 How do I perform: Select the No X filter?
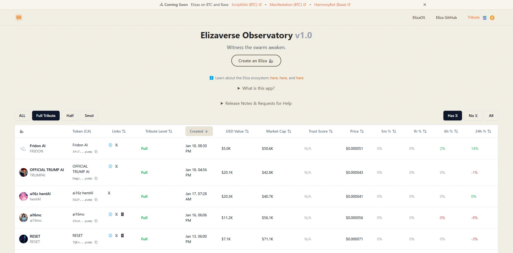(473, 116)
